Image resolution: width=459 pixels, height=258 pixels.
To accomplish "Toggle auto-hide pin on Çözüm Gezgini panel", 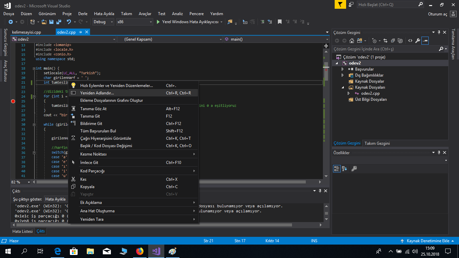I will pyautogui.click(x=439, y=32).
